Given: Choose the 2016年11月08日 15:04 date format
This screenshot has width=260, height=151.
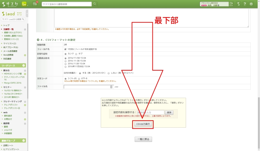Looking at the screenshot, I should (x=65, y=67).
